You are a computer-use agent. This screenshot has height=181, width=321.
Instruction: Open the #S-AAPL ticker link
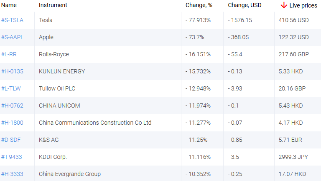pyautogui.click(x=13, y=37)
